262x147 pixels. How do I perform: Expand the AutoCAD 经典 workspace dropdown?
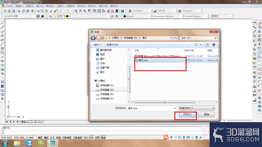[x=34, y=16]
